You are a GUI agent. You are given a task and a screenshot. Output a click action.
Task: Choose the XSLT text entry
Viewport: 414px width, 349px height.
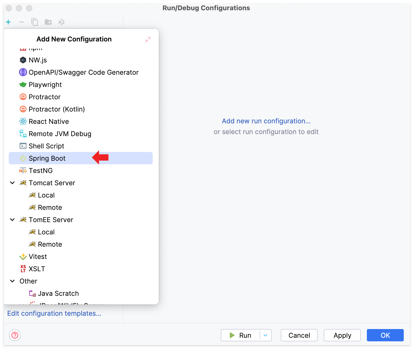tap(37, 269)
